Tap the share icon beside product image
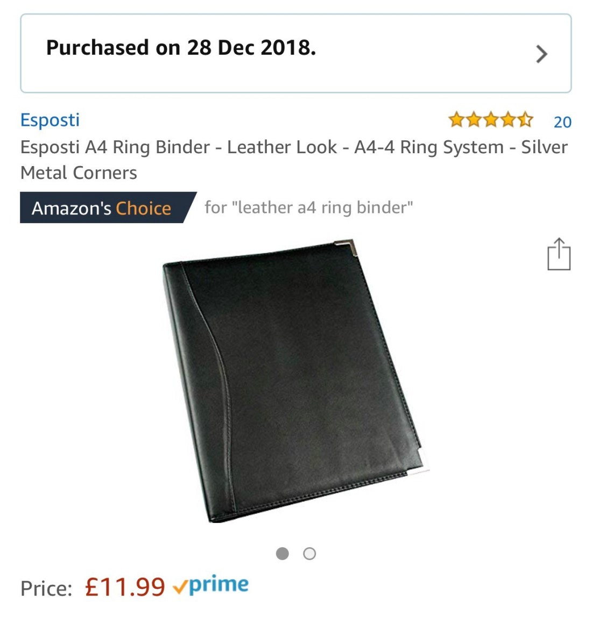Screen dimensions: 592x630 (559, 254)
